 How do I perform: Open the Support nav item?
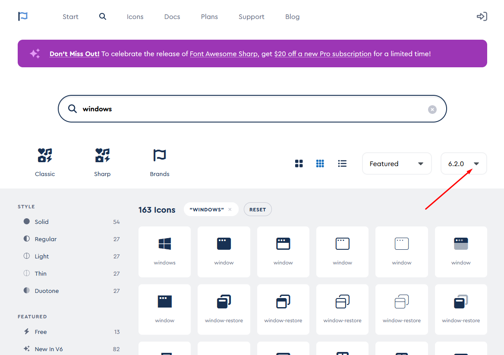click(x=252, y=17)
